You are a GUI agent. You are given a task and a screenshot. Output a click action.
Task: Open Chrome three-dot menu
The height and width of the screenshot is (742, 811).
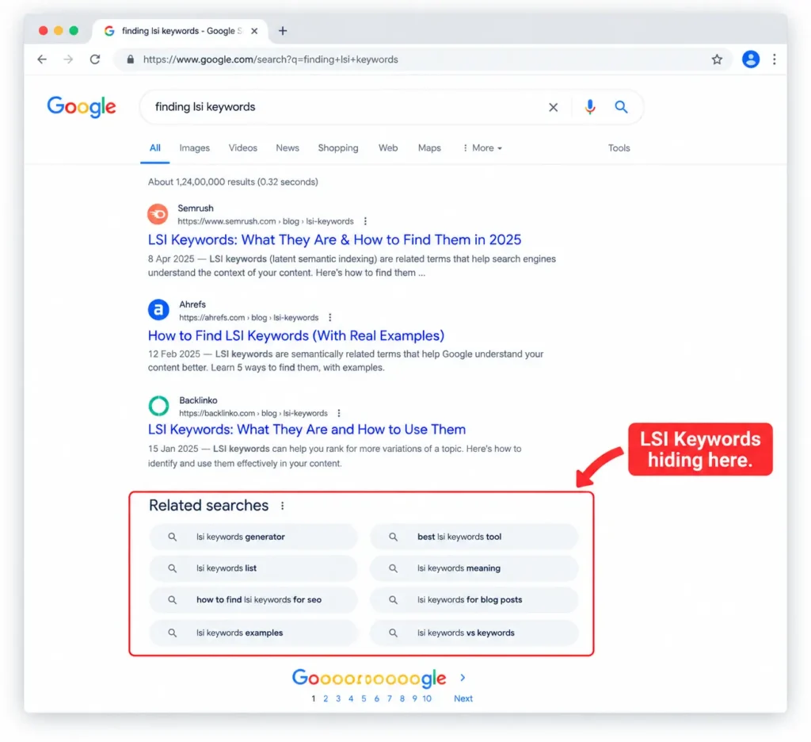pos(774,59)
